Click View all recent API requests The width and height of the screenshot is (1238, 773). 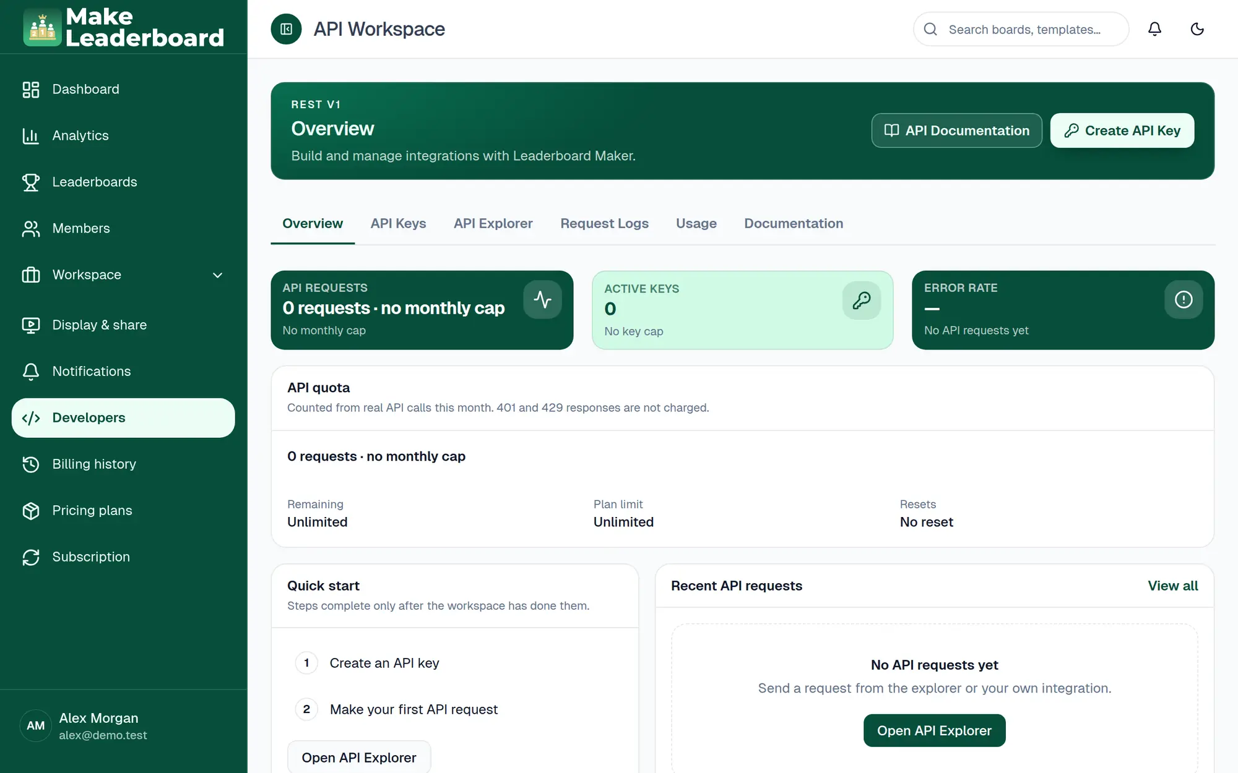pyautogui.click(x=1172, y=586)
